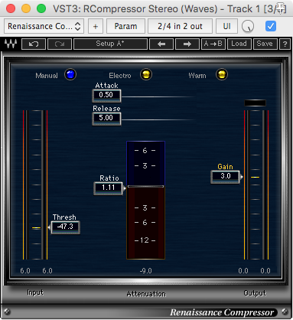Image resolution: width=293 pixels, height=320 pixels.
Task: Click the right output peak value 0.0
Action: pyautogui.click(x=265, y=271)
